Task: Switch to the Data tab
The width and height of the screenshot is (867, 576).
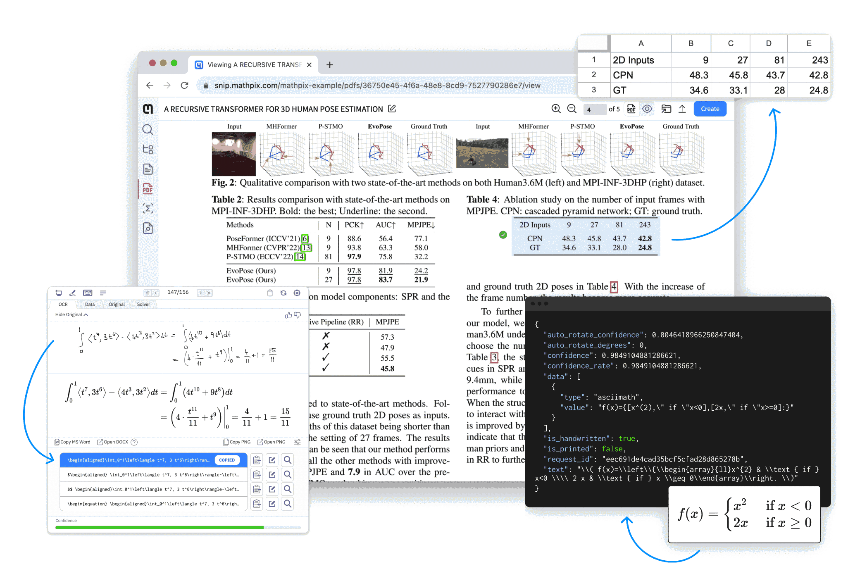Action: (x=90, y=304)
